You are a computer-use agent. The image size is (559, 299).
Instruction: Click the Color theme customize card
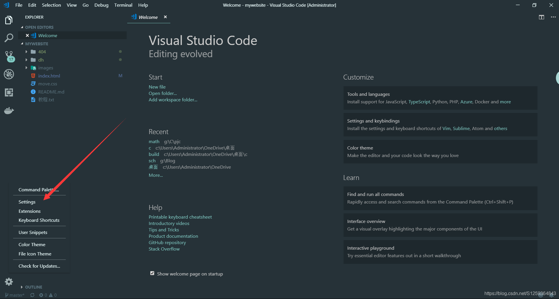click(440, 152)
